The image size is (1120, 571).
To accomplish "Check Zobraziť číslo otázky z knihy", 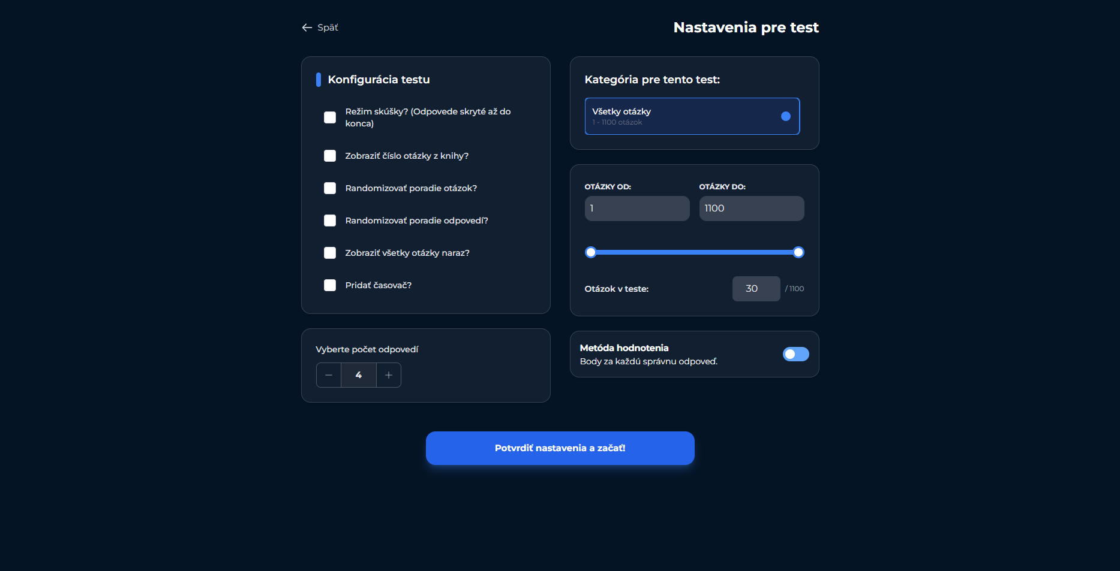I will tap(330, 156).
